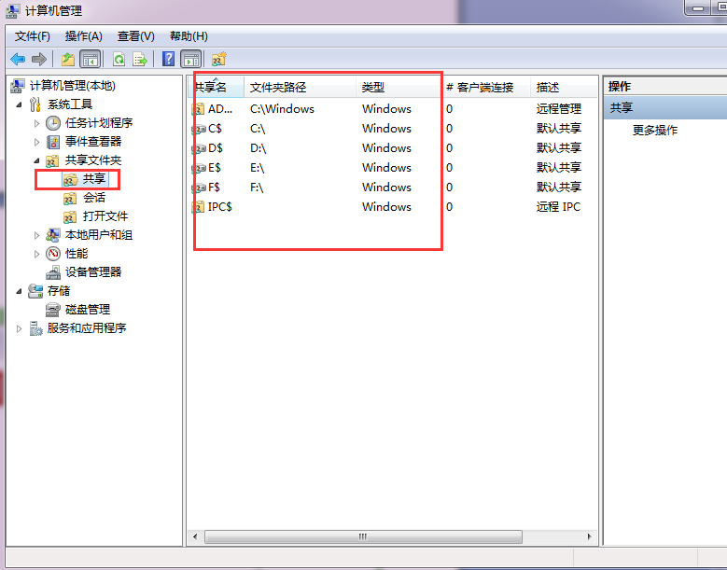Sort by the 共享名 column header
This screenshot has width=727, height=570.
tap(217, 87)
